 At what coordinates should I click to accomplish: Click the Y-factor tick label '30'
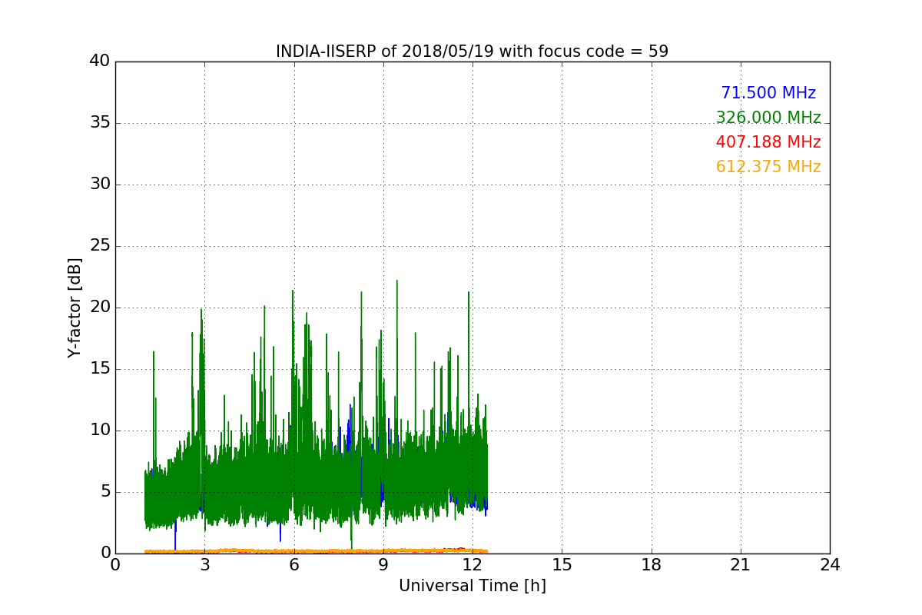(x=100, y=184)
